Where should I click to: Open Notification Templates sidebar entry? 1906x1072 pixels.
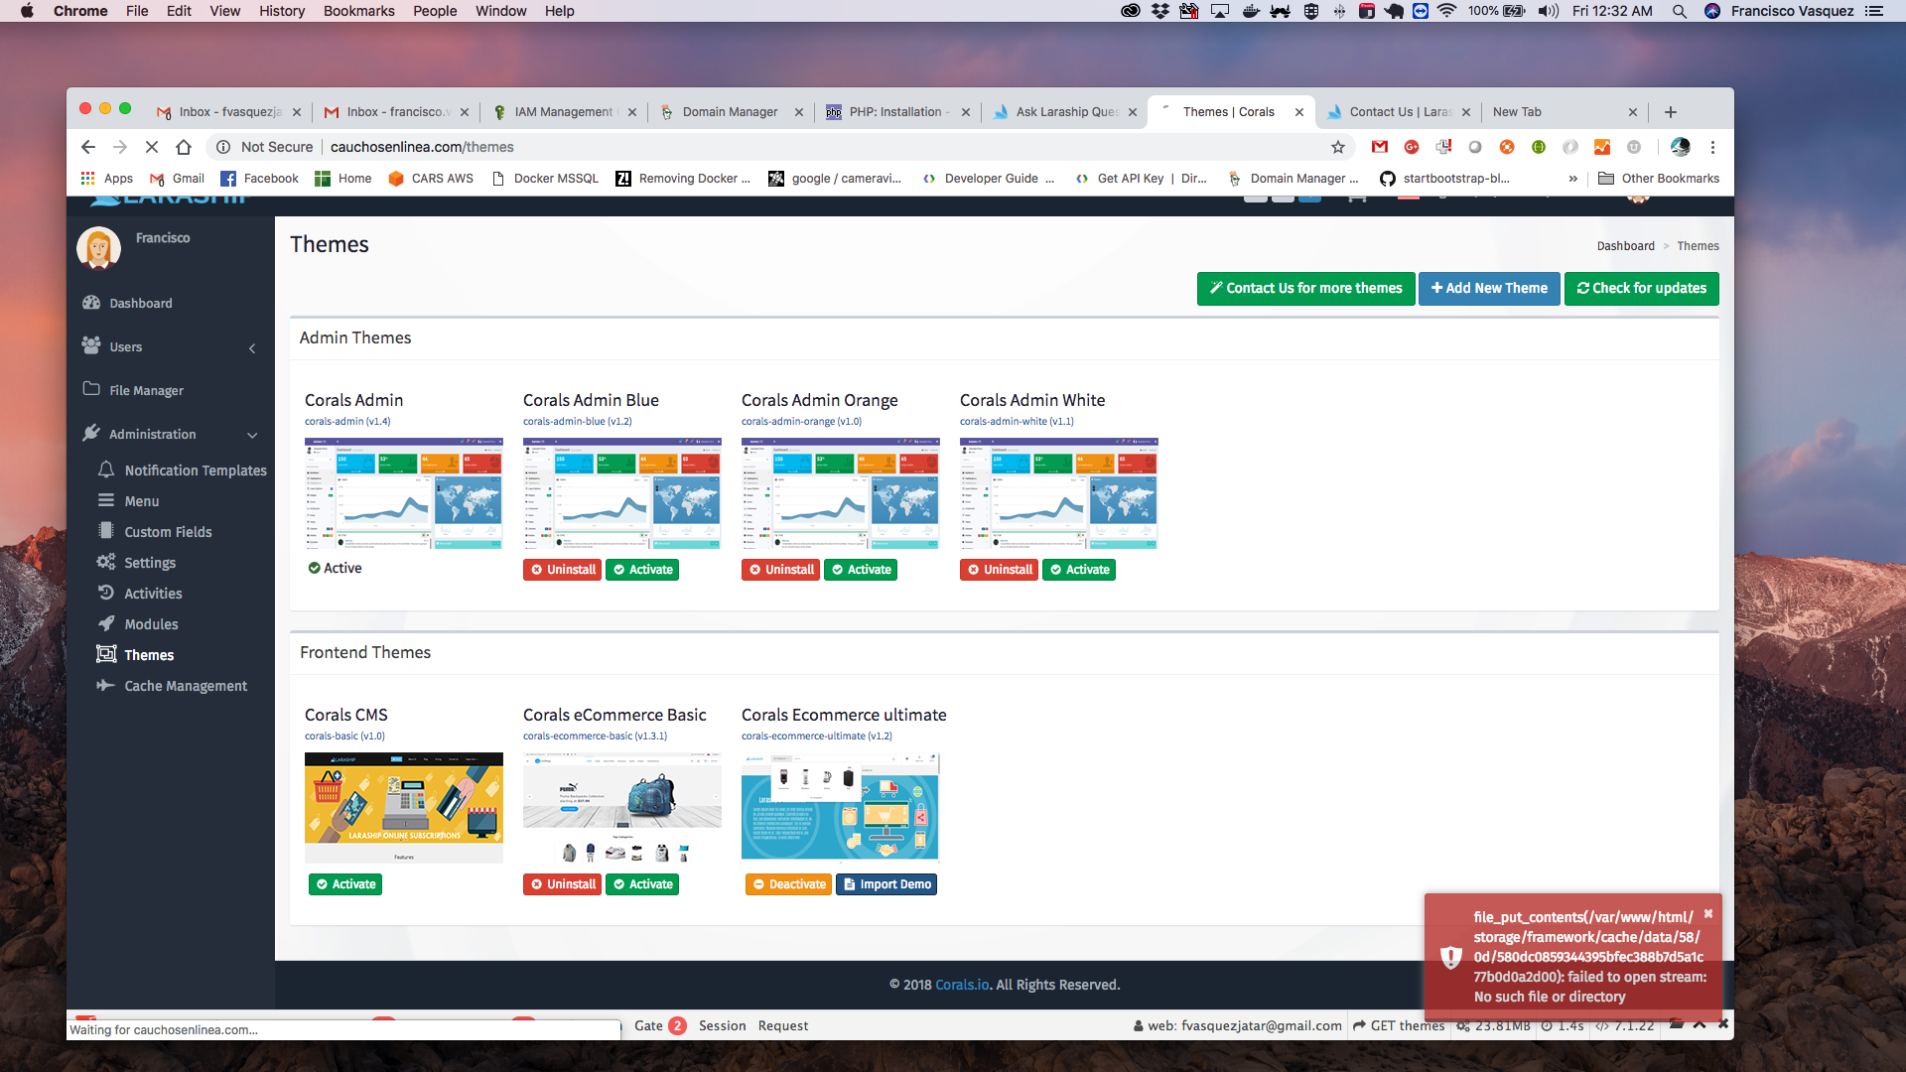click(195, 470)
